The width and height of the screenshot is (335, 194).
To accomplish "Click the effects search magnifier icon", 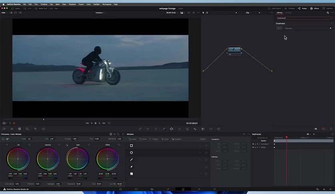I will 328,13.
